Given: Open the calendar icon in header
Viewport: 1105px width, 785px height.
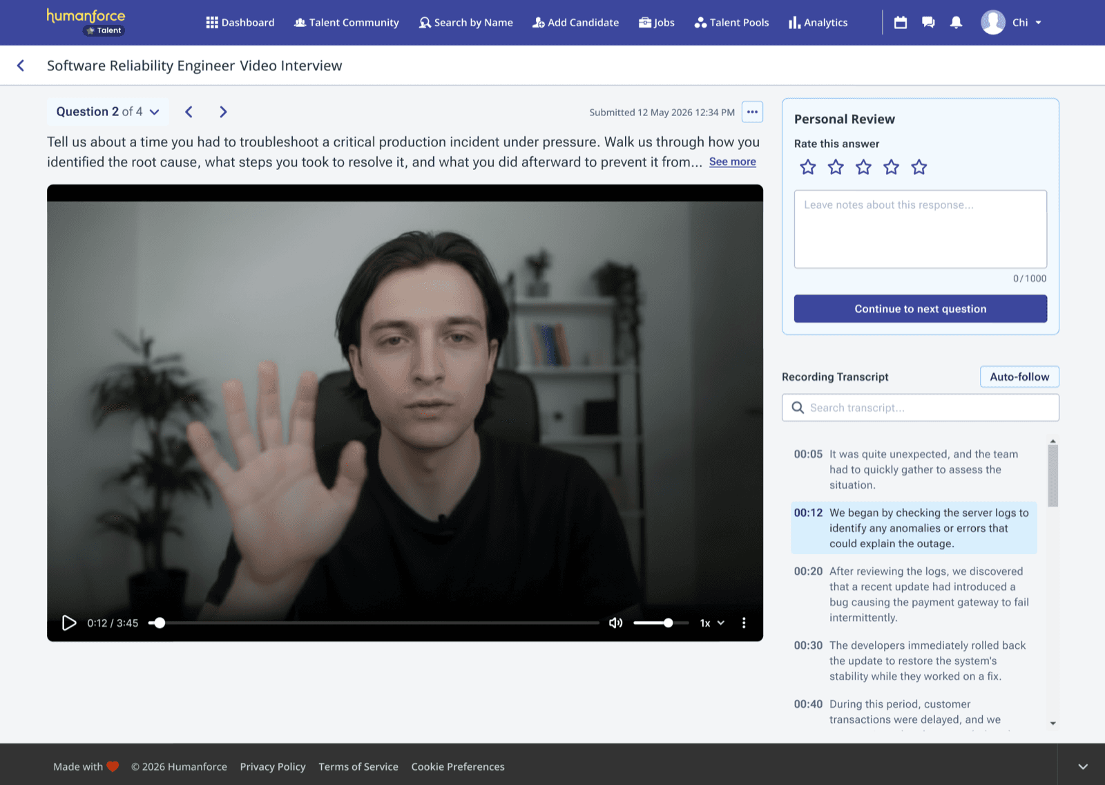Looking at the screenshot, I should pyautogui.click(x=901, y=22).
